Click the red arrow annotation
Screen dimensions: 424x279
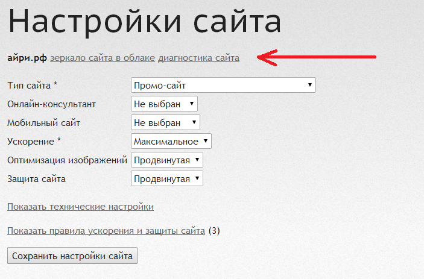click(x=317, y=58)
